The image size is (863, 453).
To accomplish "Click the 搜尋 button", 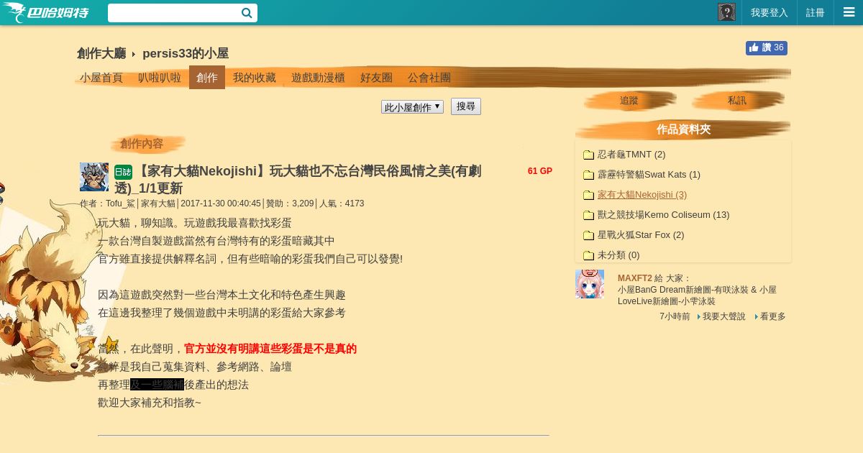I will 466,106.
